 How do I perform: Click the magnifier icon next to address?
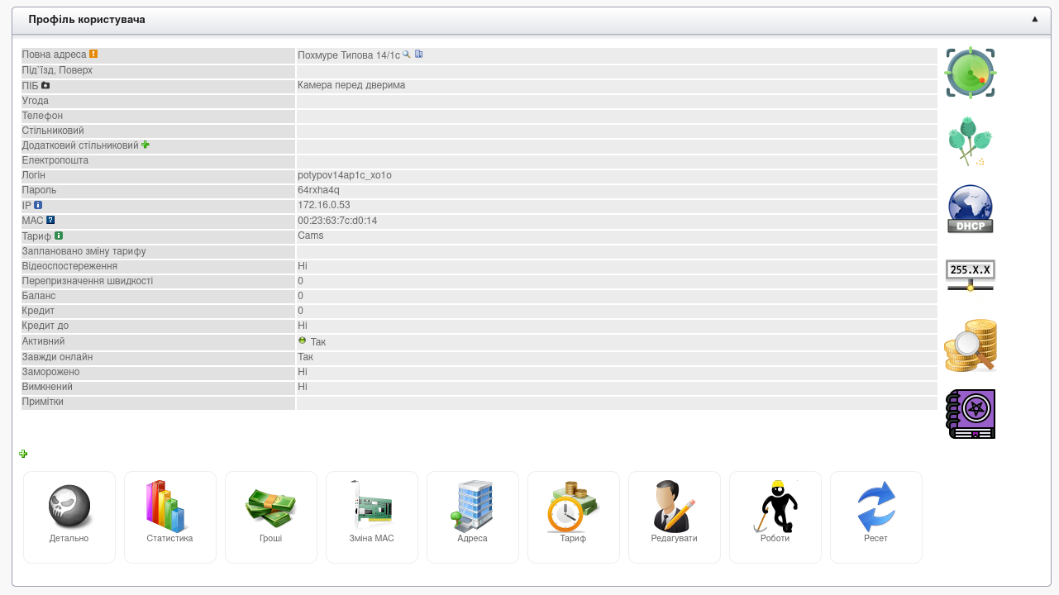click(407, 55)
